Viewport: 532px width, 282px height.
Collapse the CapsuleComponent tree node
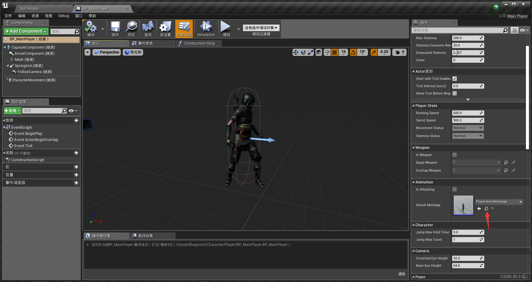(5, 47)
